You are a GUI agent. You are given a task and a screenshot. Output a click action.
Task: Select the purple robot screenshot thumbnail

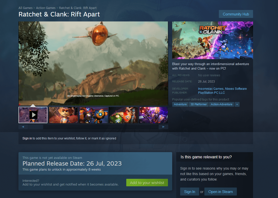(153, 115)
